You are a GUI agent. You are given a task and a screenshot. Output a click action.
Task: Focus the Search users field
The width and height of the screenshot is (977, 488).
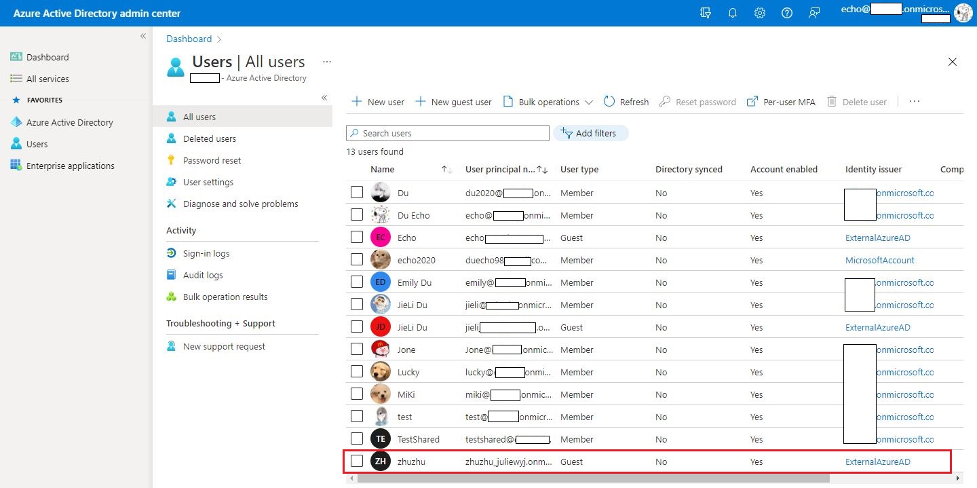448,133
